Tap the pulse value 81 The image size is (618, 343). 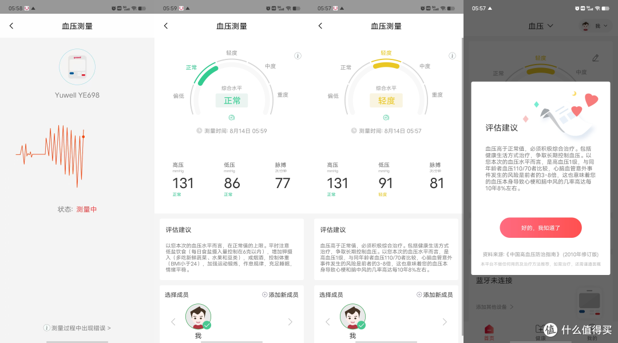(437, 183)
